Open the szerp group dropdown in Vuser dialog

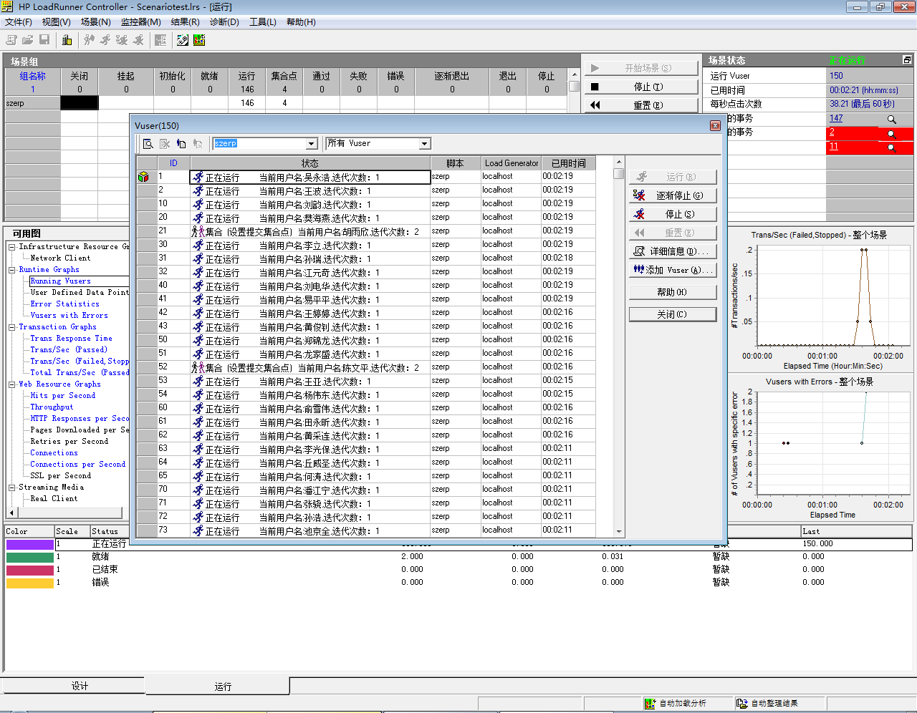[x=311, y=144]
